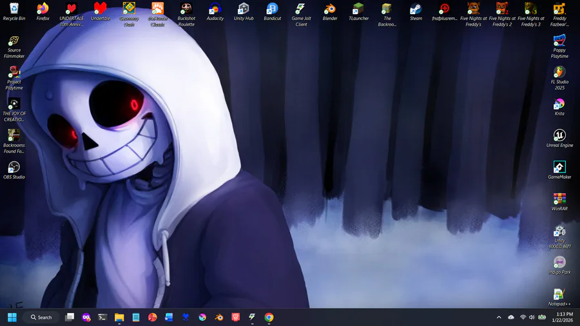Open Blender from the taskbar
Viewport: 580px width, 326px height.
pos(219,317)
